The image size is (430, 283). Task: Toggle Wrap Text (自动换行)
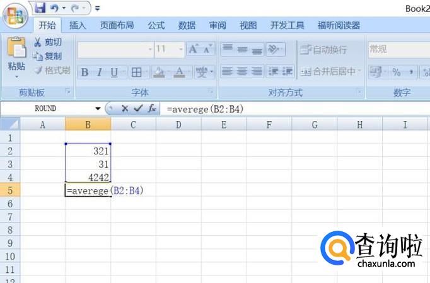click(x=323, y=50)
